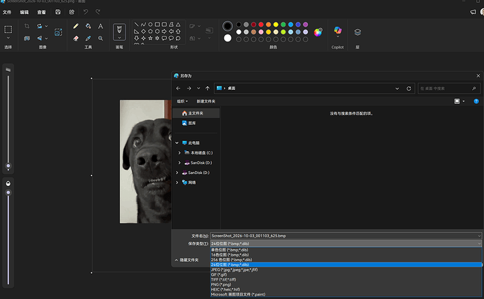Go up one folder level in dialog
Image resolution: width=484 pixels, height=299 pixels.
point(208,88)
